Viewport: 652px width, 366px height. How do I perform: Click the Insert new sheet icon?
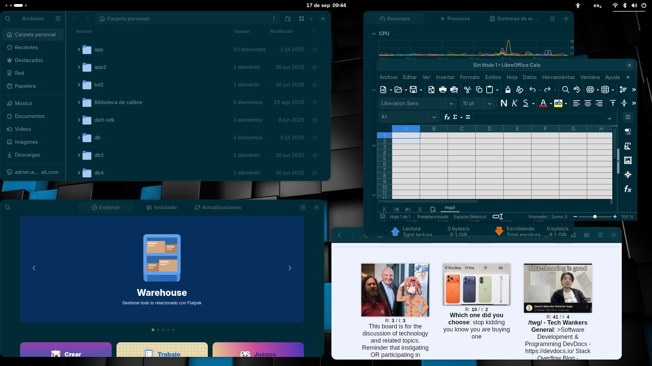[433, 209]
